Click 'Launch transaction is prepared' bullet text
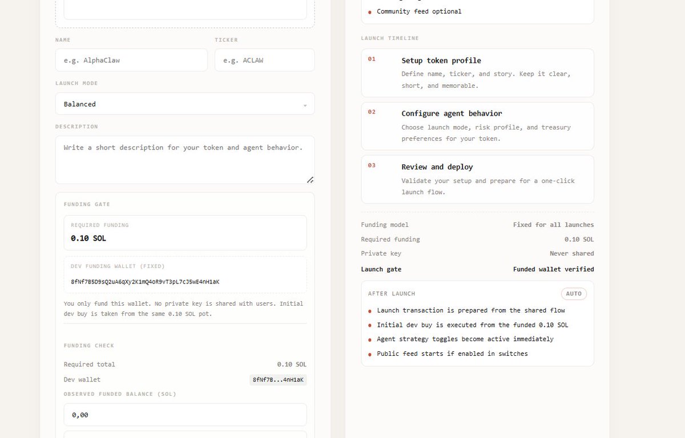685x438 pixels. tap(471, 310)
